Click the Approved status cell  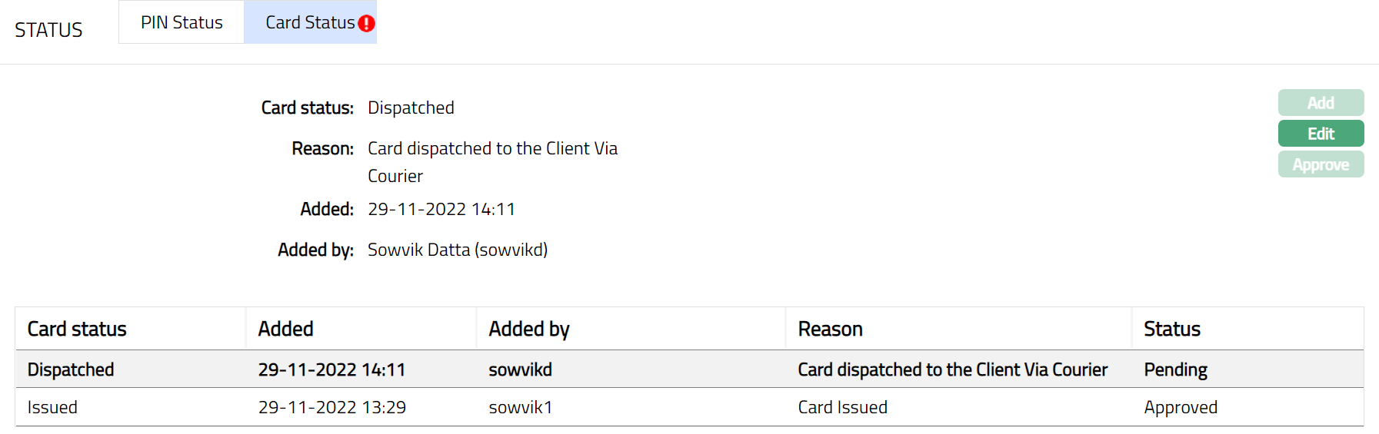tap(1181, 407)
